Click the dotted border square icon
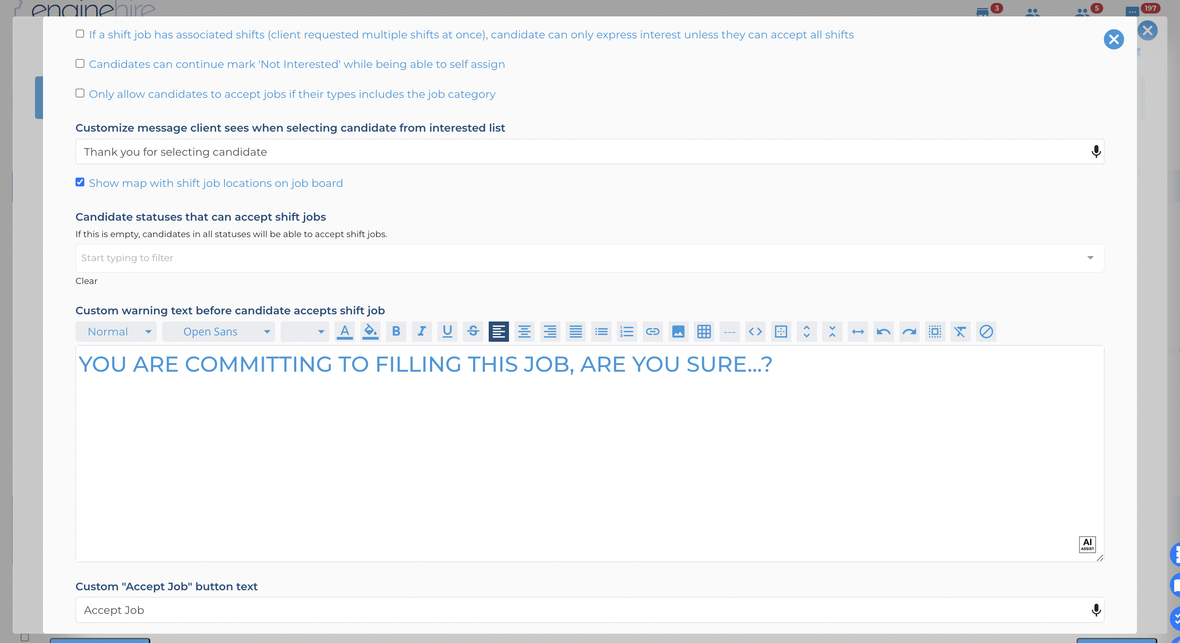 (x=781, y=331)
